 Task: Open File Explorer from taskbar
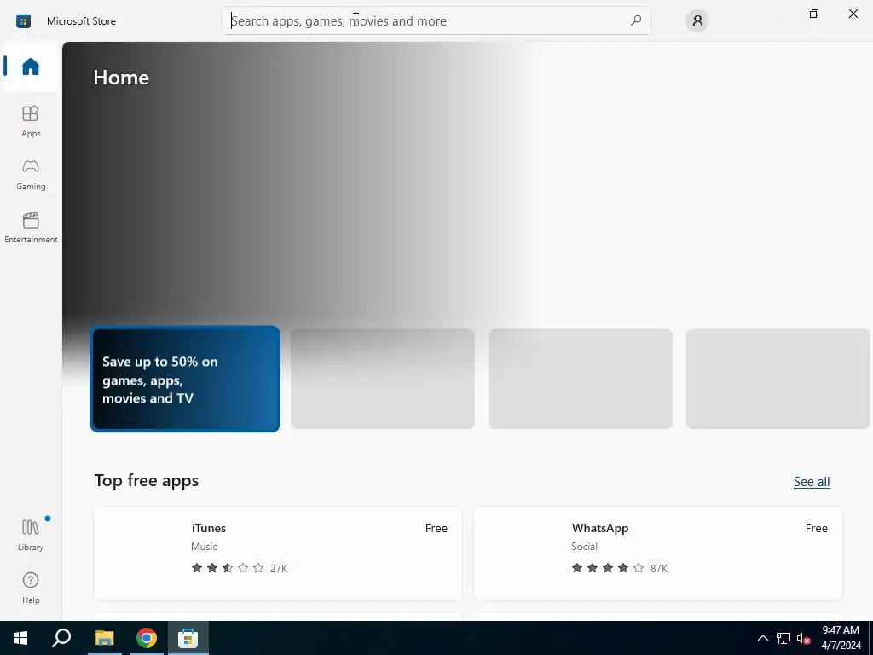104,638
